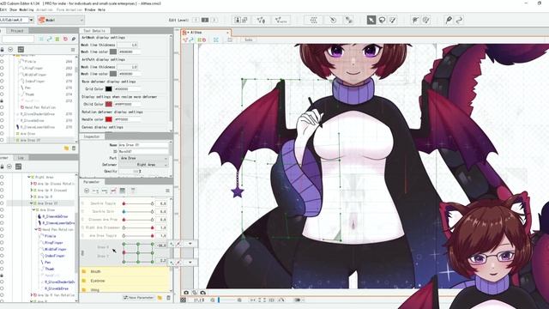Toggle visibility of Arm Draw XY deformer
This screenshot has height=309, width=549.
(2, 203)
